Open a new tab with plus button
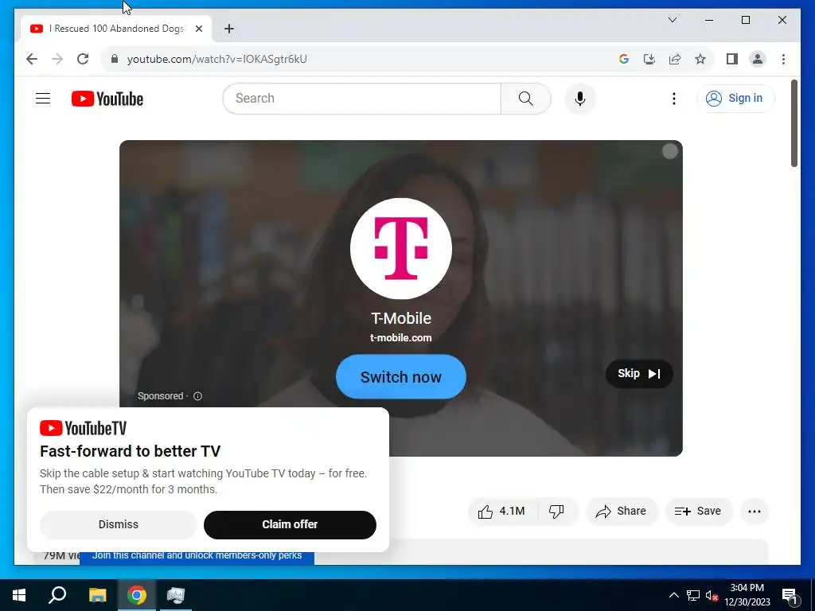This screenshot has height=611, width=815. (x=229, y=29)
